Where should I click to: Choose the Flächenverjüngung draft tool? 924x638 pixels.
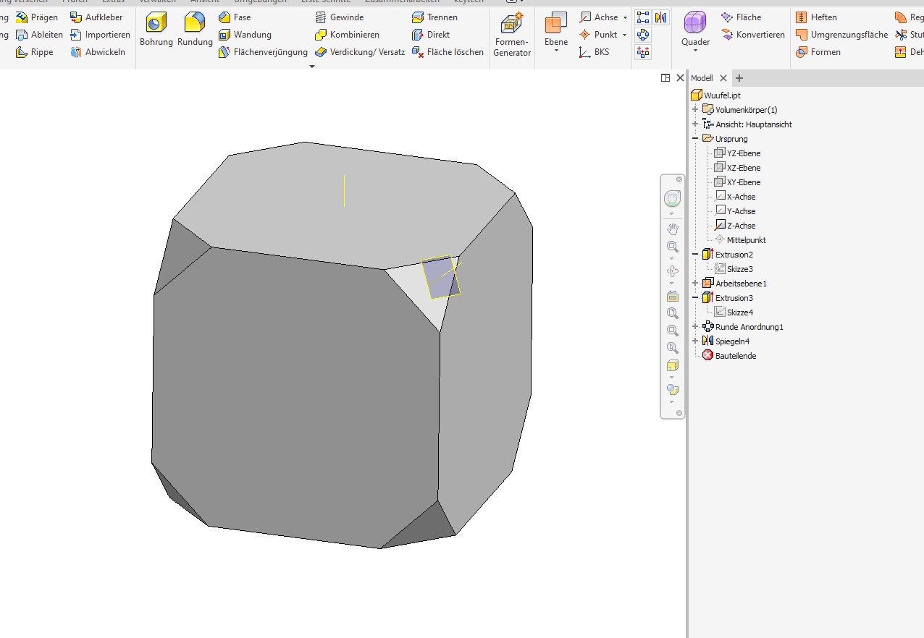(x=263, y=52)
